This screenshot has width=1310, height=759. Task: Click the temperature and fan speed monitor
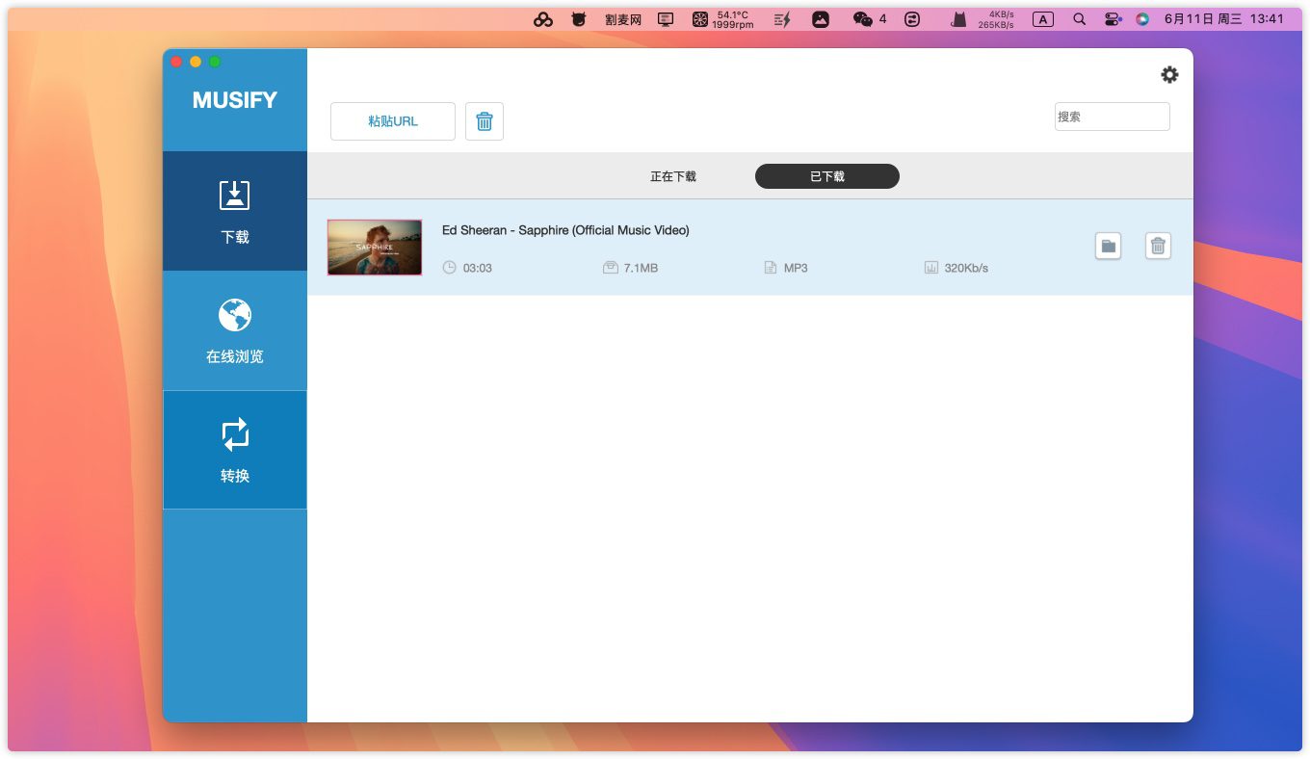pos(723,19)
